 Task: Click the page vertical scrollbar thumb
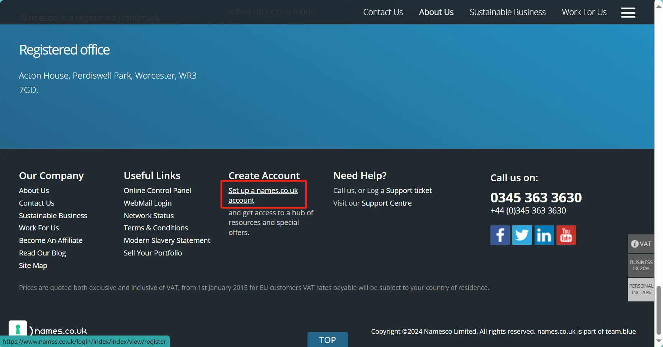click(659, 310)
